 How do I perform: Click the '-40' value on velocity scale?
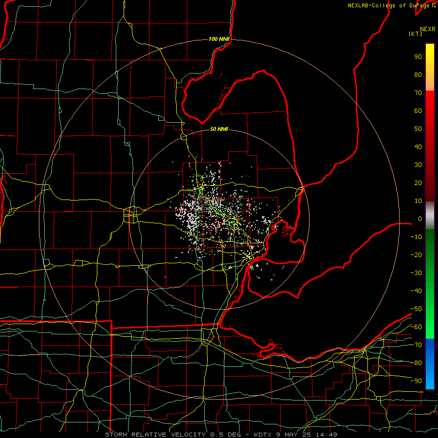tap(416, 291)
